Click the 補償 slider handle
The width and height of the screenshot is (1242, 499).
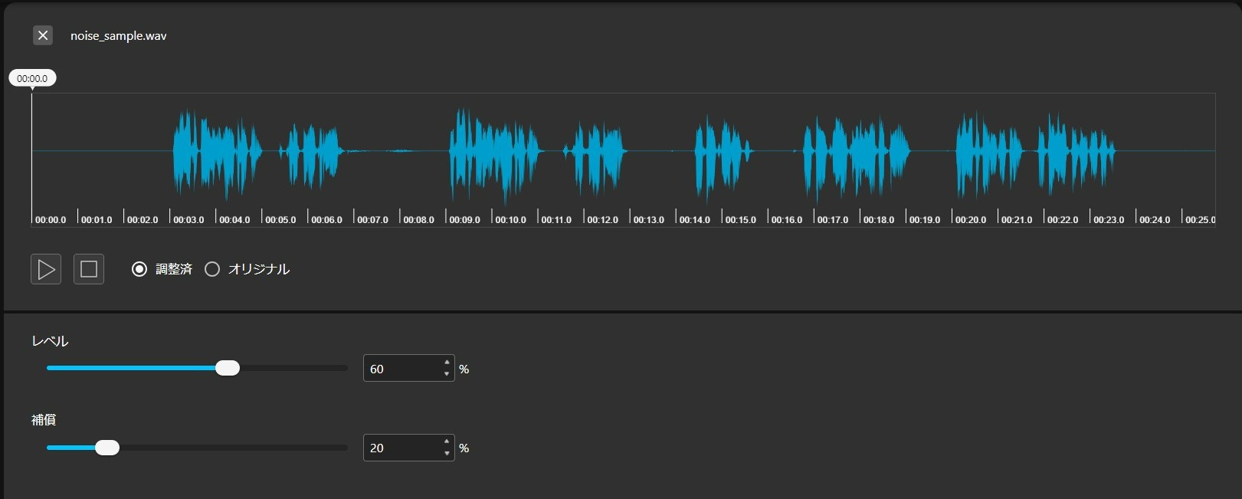tap(107, 448)
